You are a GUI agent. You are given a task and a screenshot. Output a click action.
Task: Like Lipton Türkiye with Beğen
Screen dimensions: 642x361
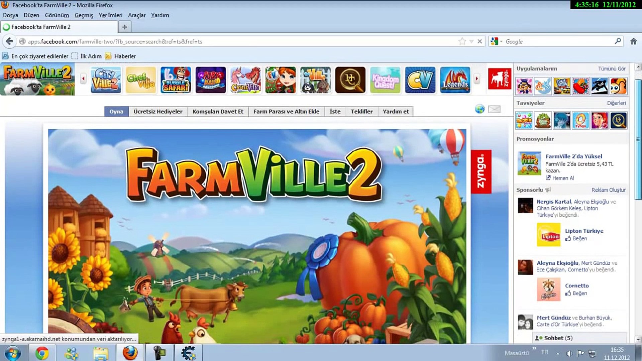pos(576,239)
